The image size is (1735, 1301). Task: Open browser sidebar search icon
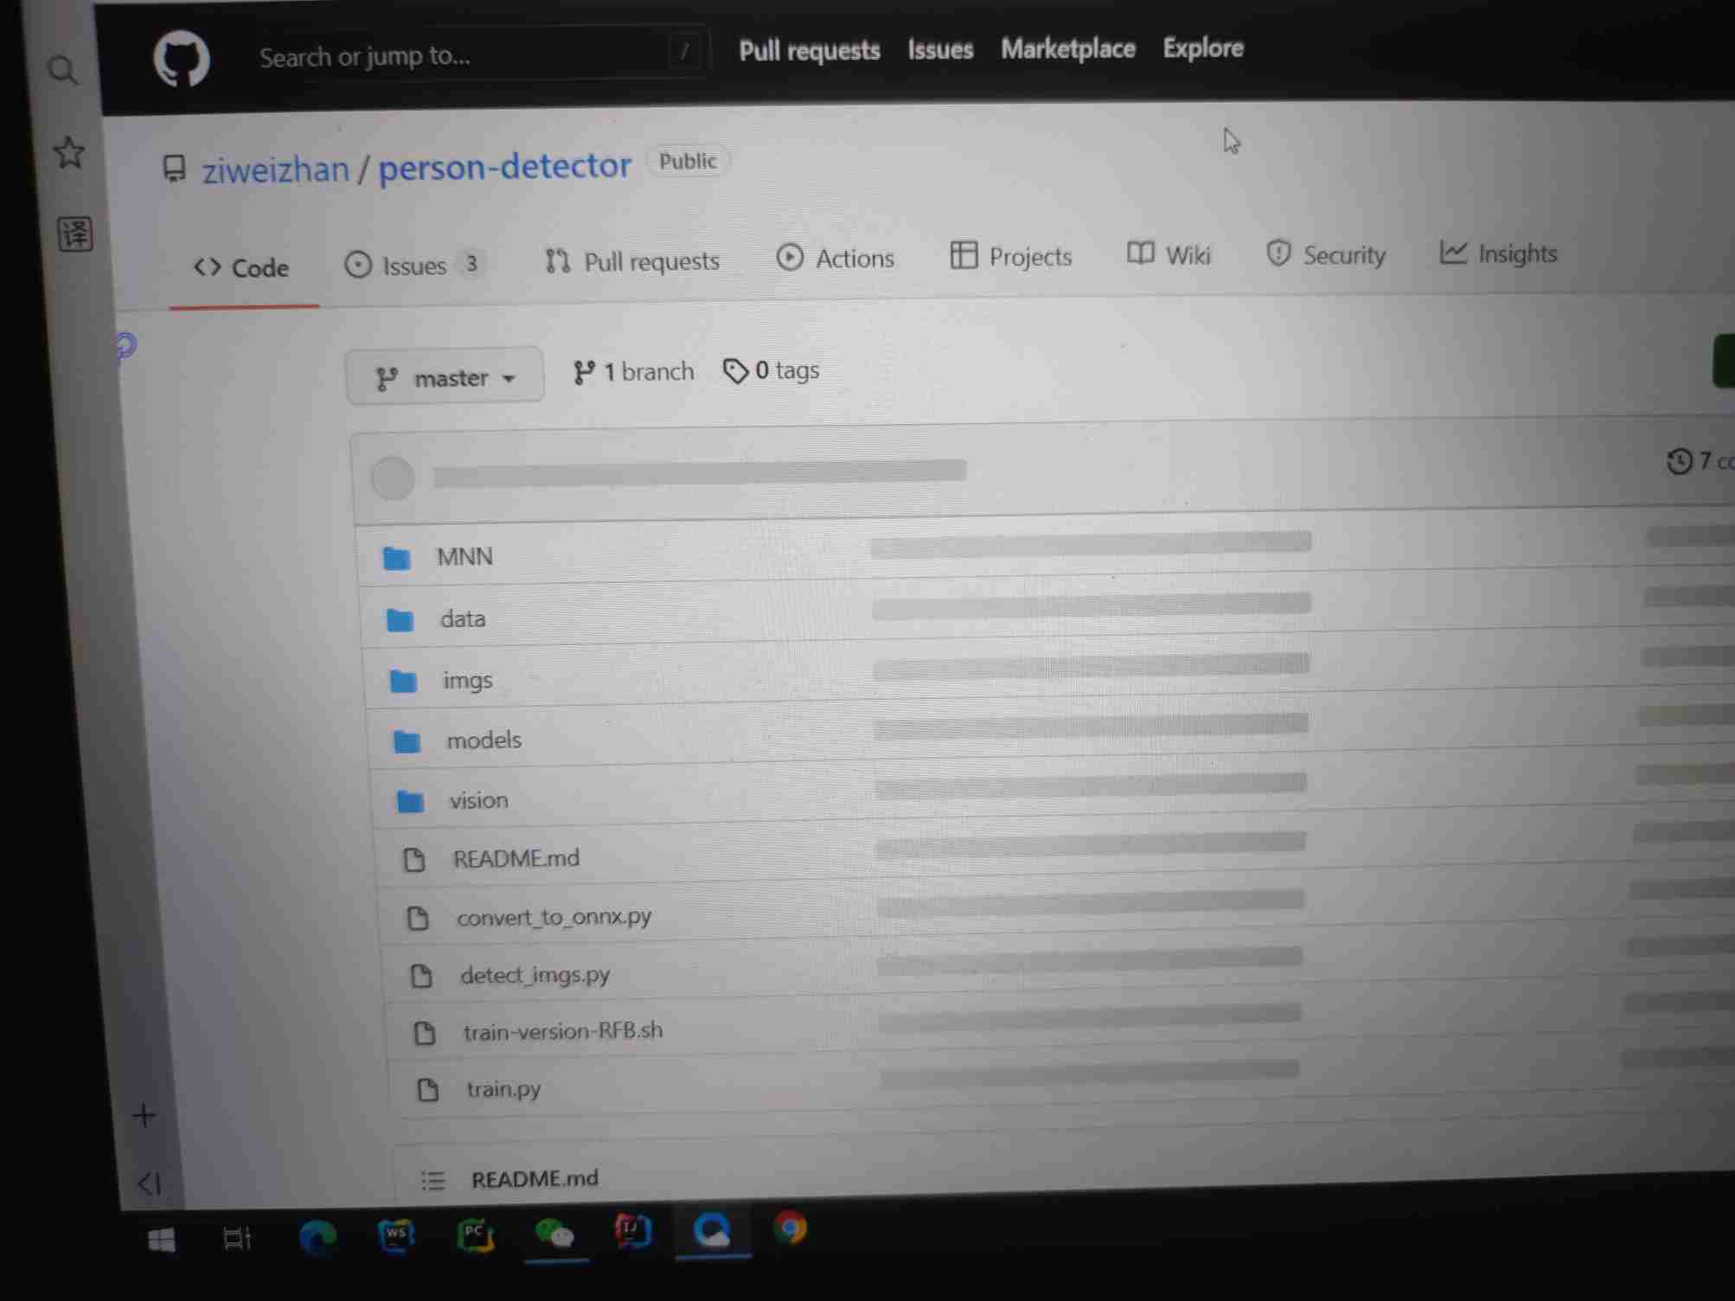click(63, 70)
